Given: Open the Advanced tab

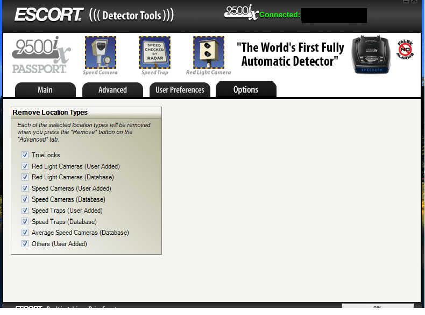Looking at the screenshot, I should pyautogui.click(x=112, y=90).
